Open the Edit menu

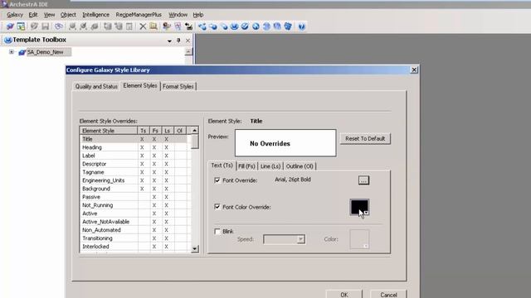point(33,15)
